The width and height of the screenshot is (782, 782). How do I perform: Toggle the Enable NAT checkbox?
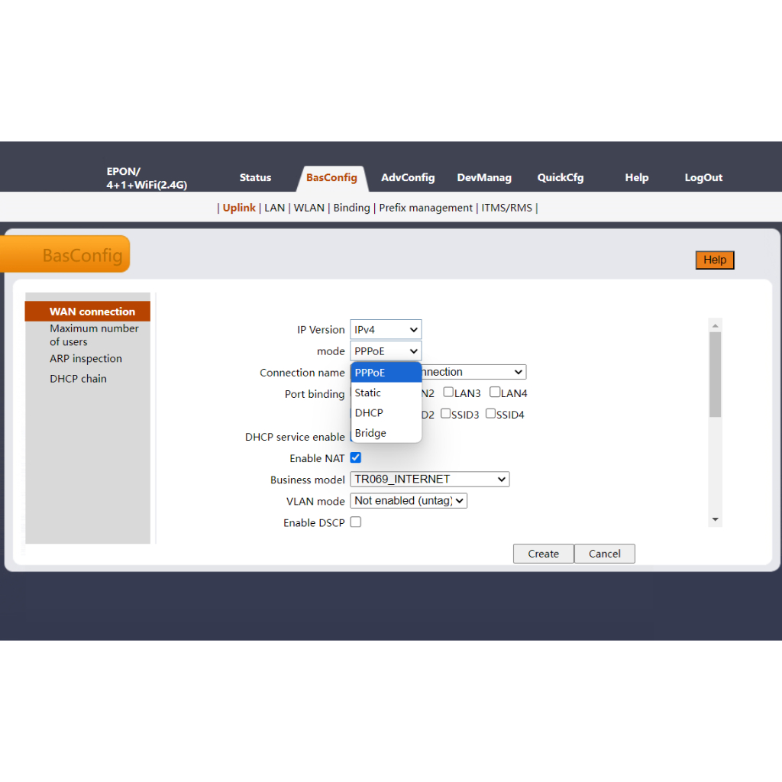(x=356, y=458)
